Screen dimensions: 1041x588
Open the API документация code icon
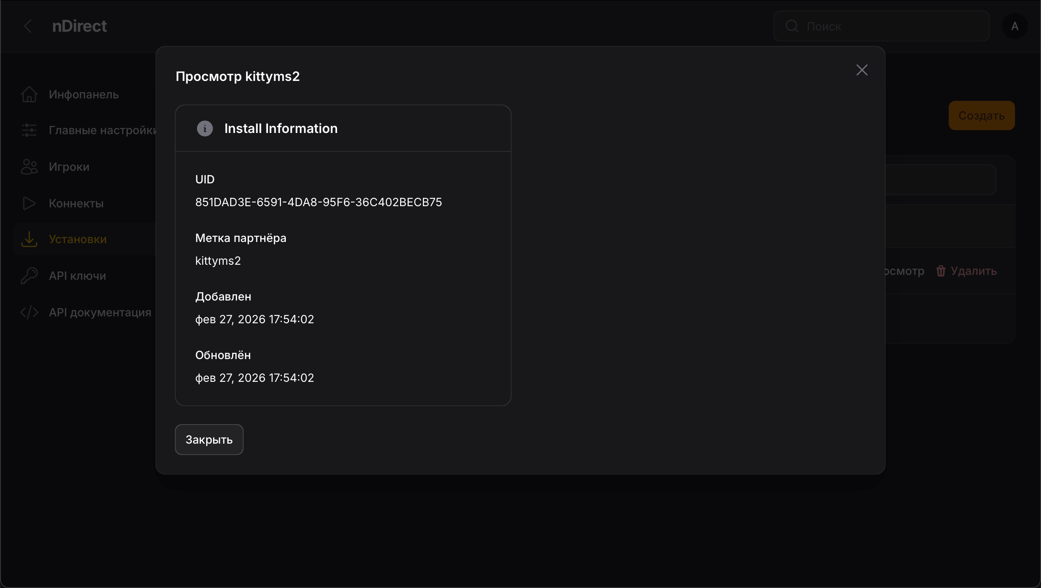coord(28,312)
